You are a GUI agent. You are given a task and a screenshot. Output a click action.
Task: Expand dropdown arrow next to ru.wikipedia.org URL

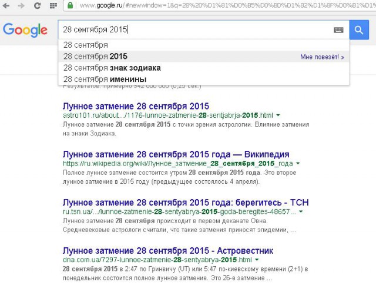298,164
